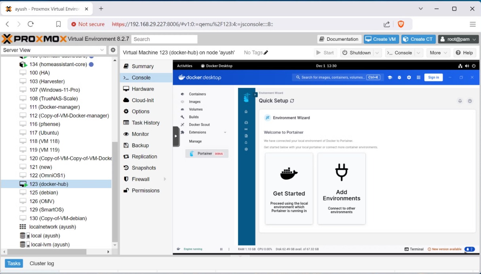
Task: Click Portainer sidebar home icon
Action: pos(246,112)
